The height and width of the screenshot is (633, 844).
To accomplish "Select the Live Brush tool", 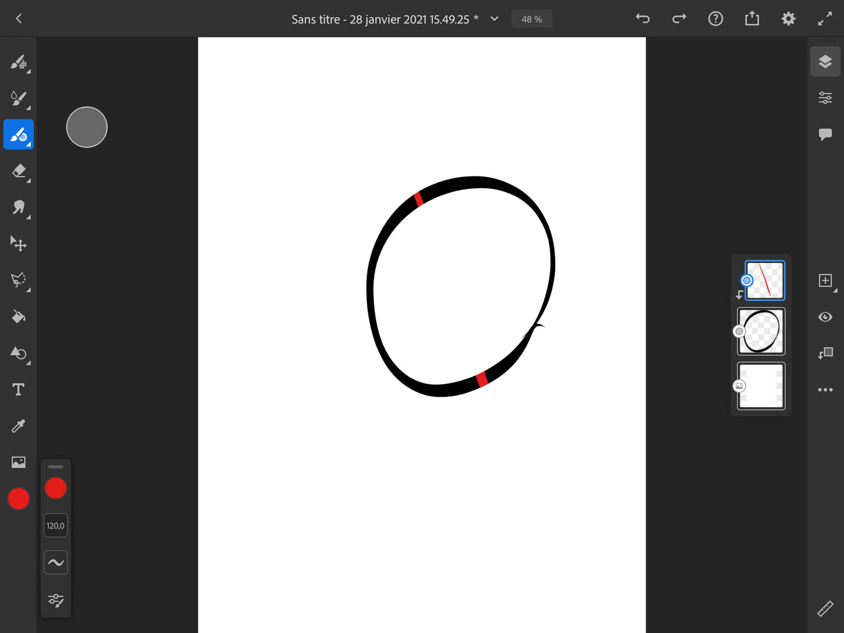I will click(x=18, y=98).
